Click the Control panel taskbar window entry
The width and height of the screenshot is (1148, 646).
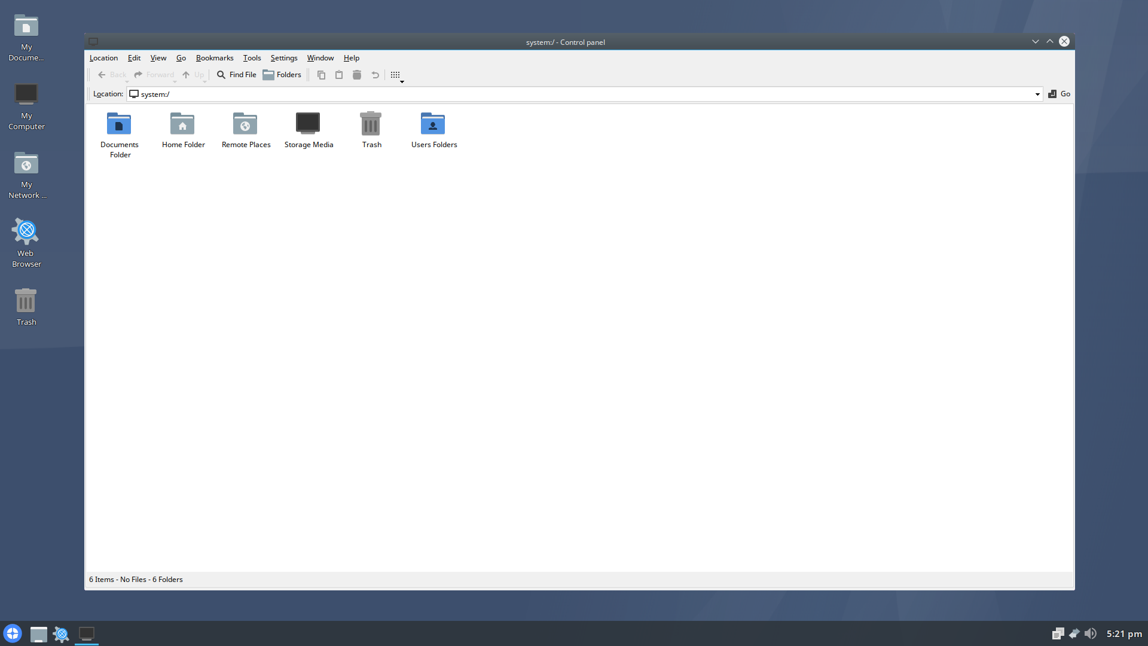pyautogui.click(x=87, y=634)
